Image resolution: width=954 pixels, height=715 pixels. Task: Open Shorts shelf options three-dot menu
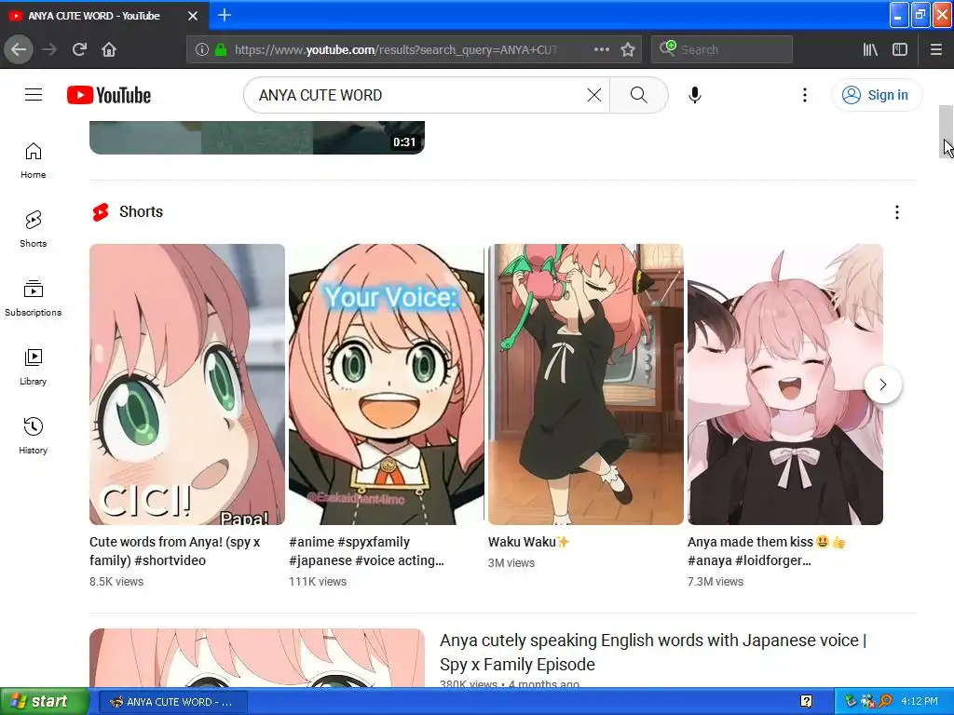(897, 212)
